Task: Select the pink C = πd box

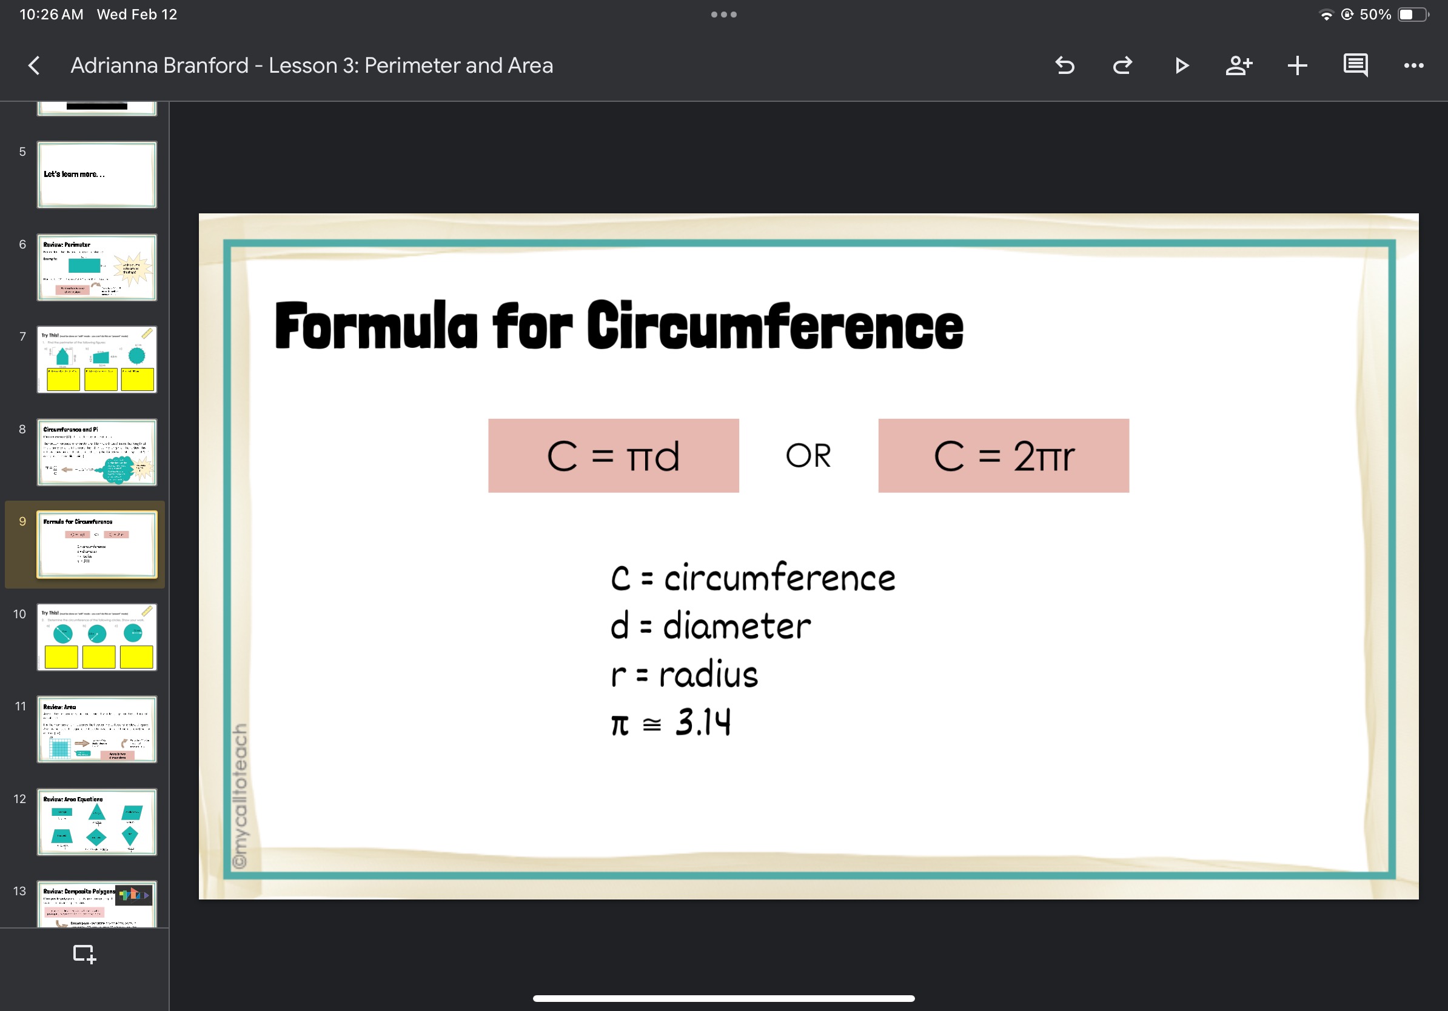Action: pos(613,456)
